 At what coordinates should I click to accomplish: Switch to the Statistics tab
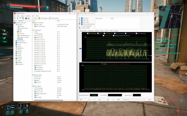(x=116, y=31)
